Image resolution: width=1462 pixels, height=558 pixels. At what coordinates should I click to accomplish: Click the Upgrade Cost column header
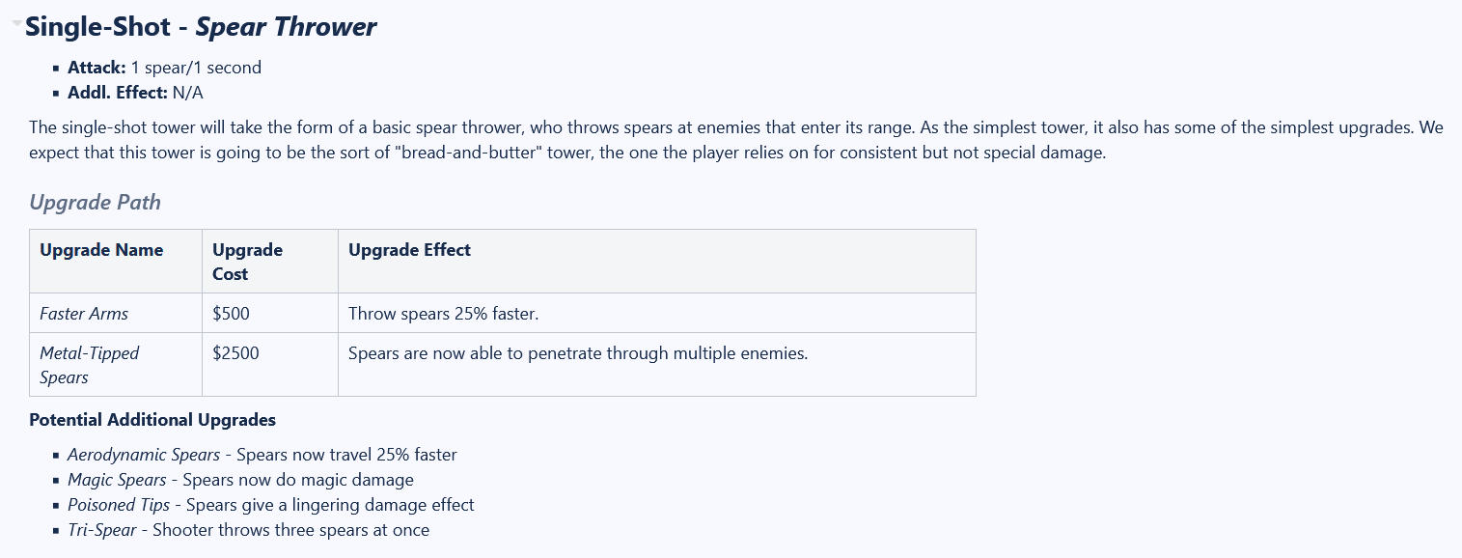270,262
